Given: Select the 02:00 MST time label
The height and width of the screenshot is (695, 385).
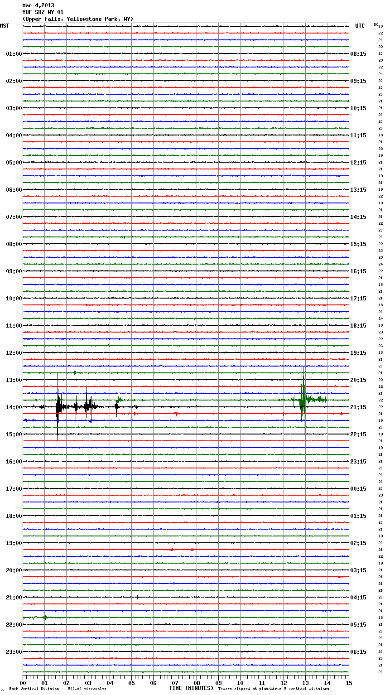Looking at the screenshot, I should [x=14, y=81].
